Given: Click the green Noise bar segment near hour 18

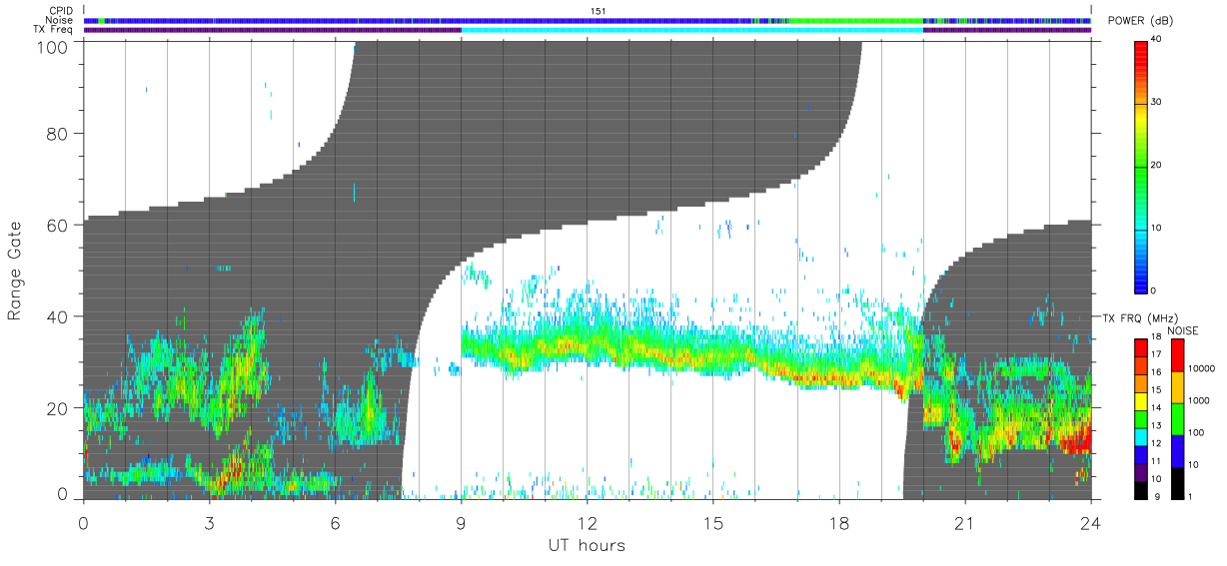Looking at the screenshot, I should 854,20.
